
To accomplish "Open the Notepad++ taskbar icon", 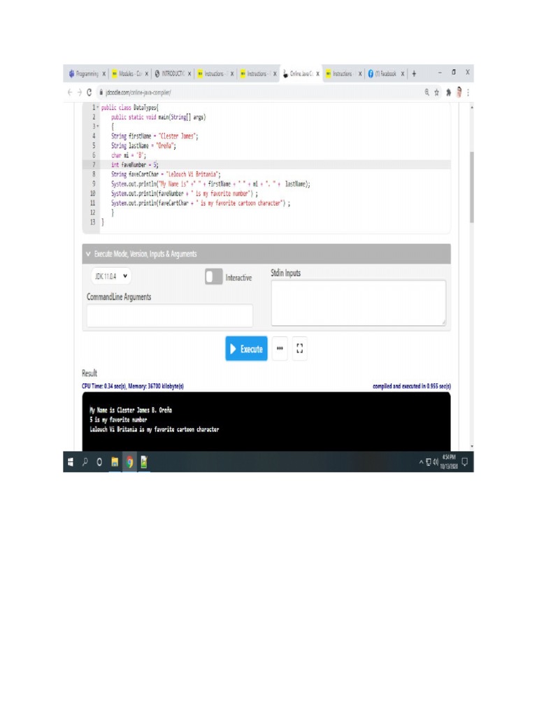I will point(144,462).
